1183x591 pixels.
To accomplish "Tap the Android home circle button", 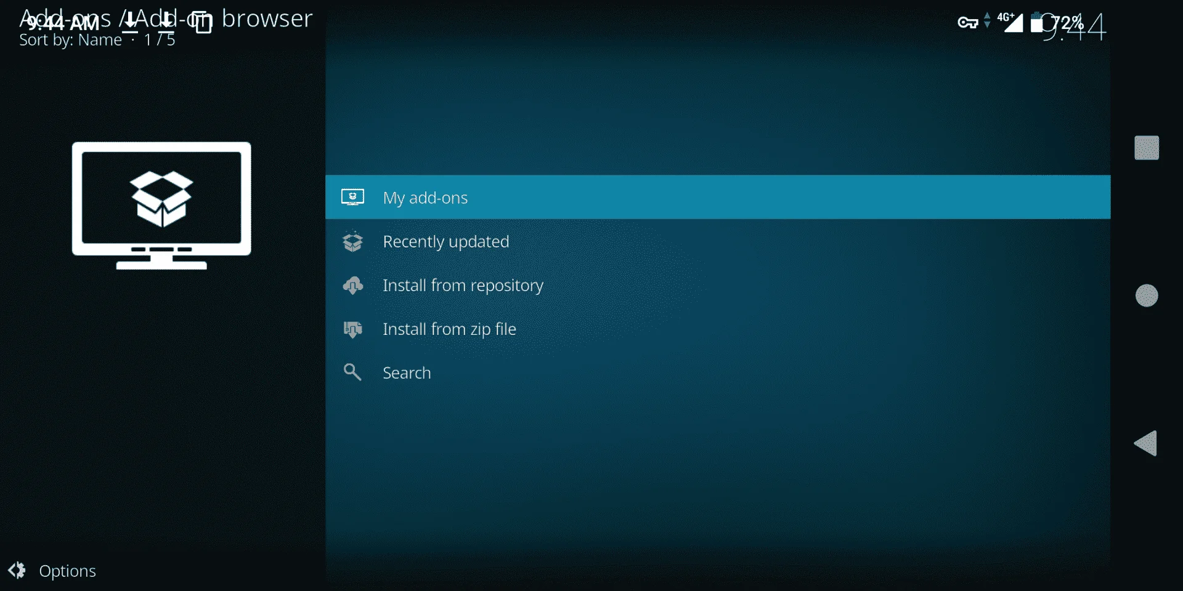I will (x=1147, y=295).
